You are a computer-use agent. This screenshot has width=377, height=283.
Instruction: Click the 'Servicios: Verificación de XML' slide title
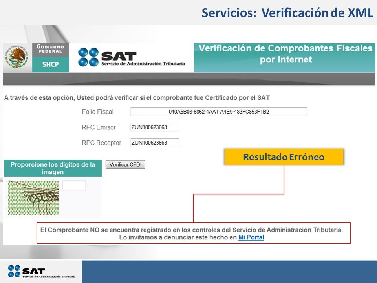287,13
